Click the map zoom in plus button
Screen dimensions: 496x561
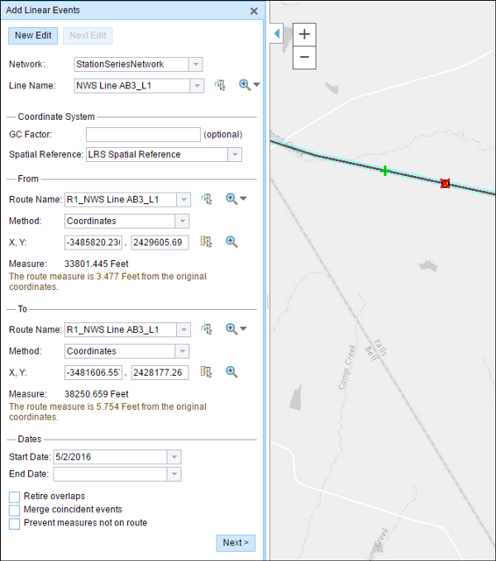304,34
